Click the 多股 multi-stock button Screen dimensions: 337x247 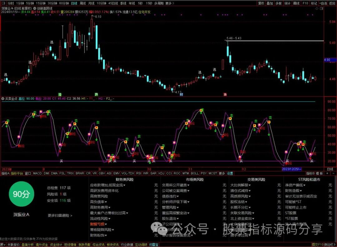pos(278,3)
